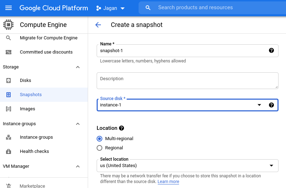Screen dimensions: 286x188
Task: Click the help icon for Source disk
Action: (271, 105)
